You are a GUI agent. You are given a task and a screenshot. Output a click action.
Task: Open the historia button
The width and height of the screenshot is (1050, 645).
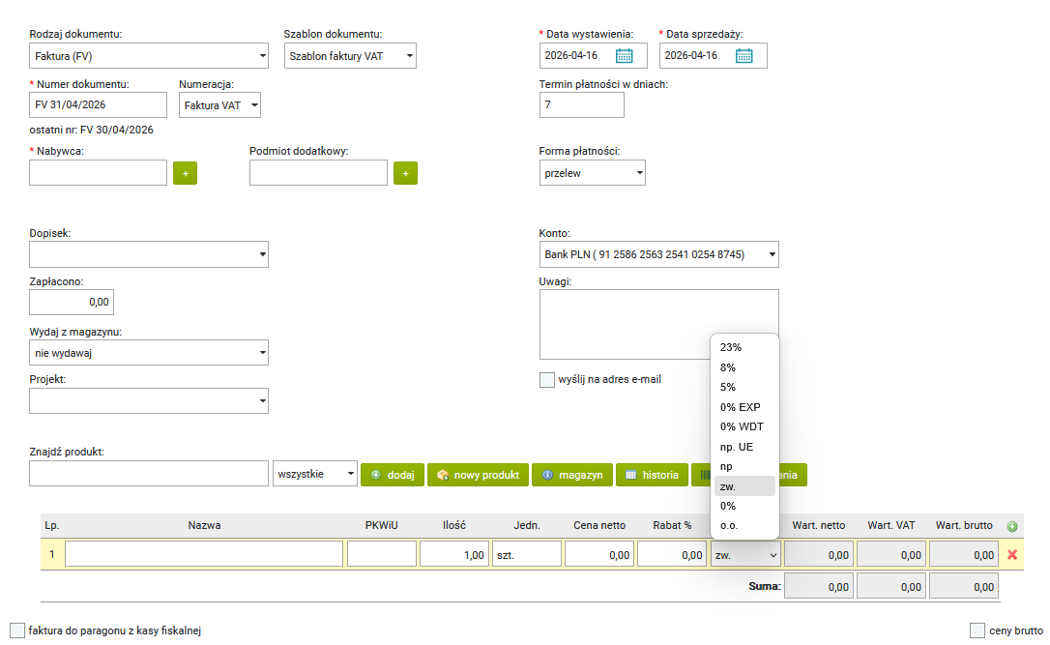[652, 475]
